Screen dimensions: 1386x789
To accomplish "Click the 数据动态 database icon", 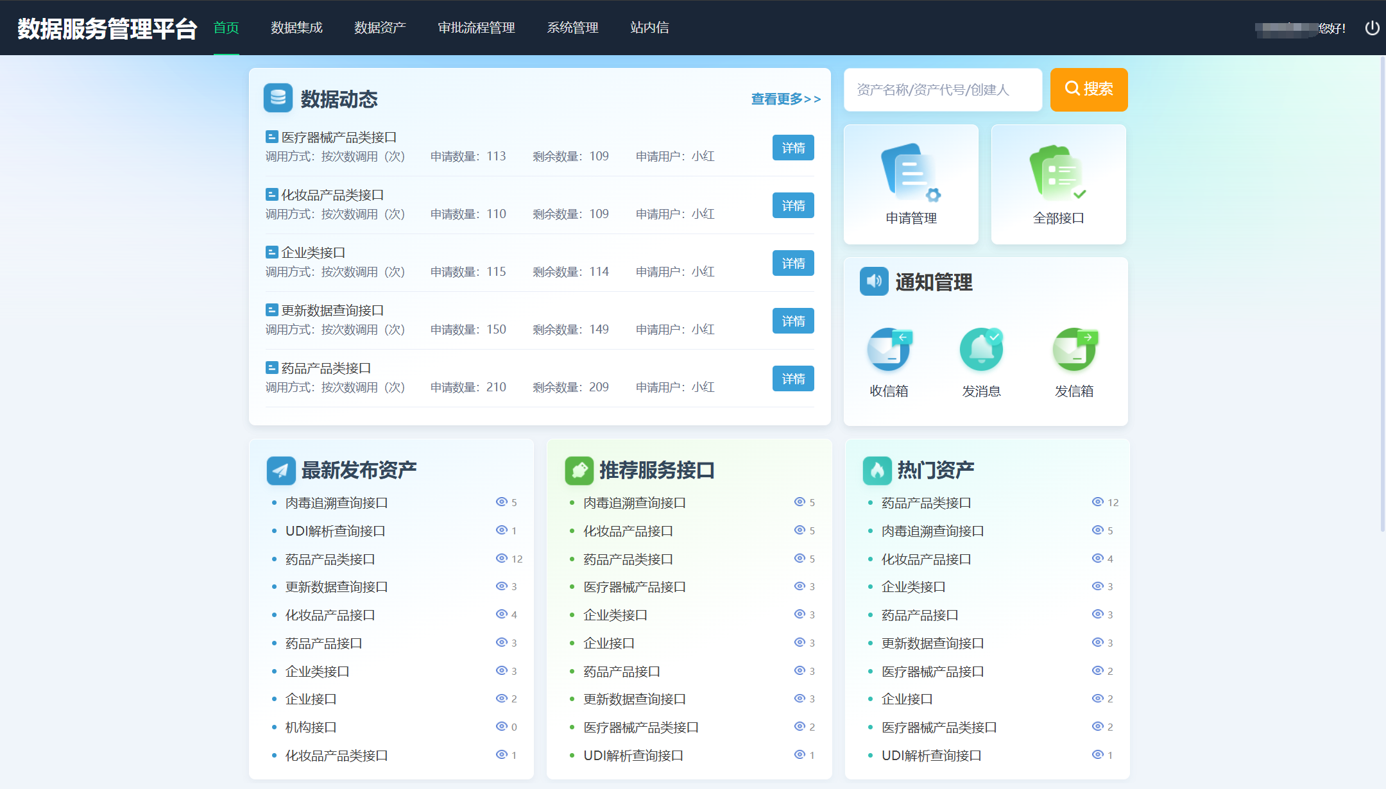I will click(x=278, y=98).
